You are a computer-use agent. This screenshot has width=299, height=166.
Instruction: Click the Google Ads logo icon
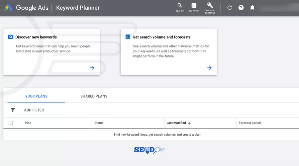[9, 8]
